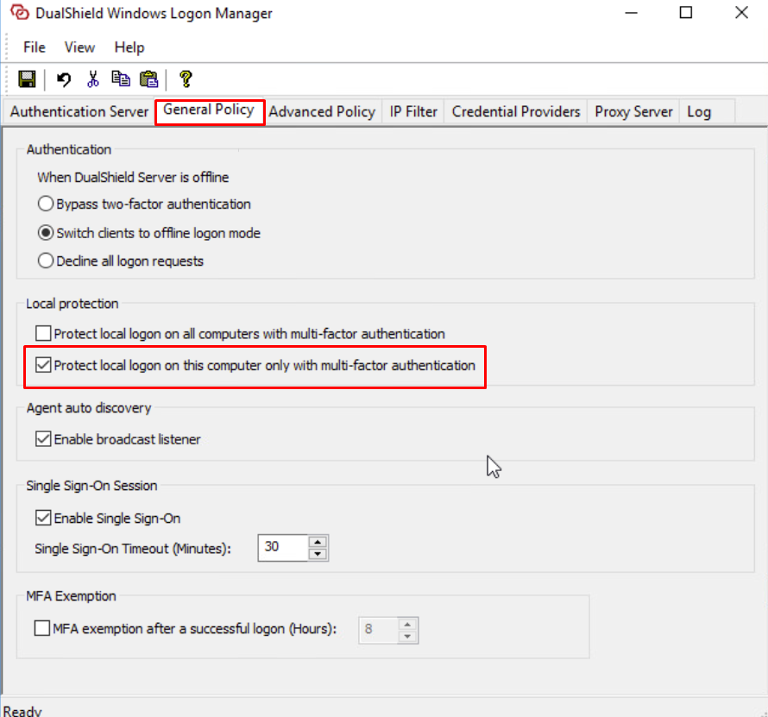The image size is (768, 717).
Task: Click the Single Sign-On Timeout value field
Action: [x=283, y=548]
